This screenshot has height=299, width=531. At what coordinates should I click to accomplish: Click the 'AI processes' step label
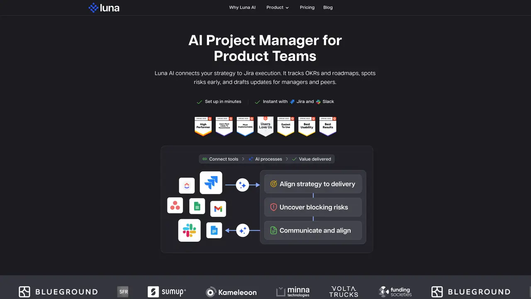coord(268,159)
